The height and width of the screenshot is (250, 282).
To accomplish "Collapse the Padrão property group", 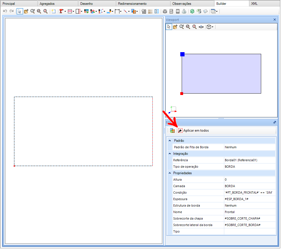I will 170,141.
